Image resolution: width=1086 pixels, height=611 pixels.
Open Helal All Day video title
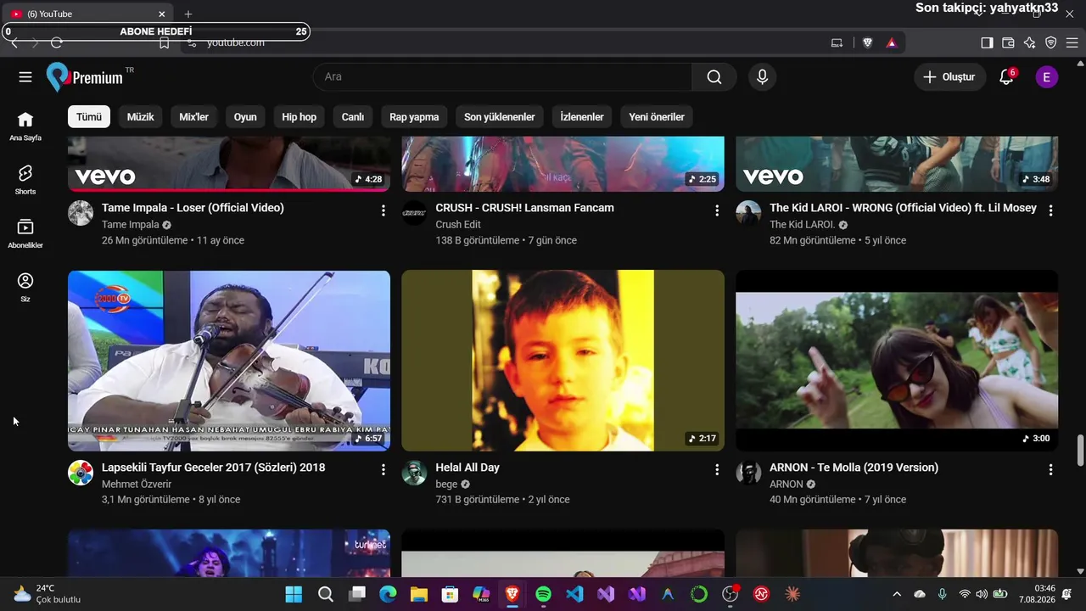(x=467, y=468)
